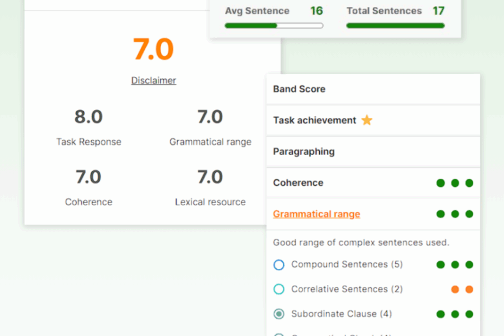Click the Total Sentences label
The height and width of the screenshot is (336, 504).
point(384,11)
